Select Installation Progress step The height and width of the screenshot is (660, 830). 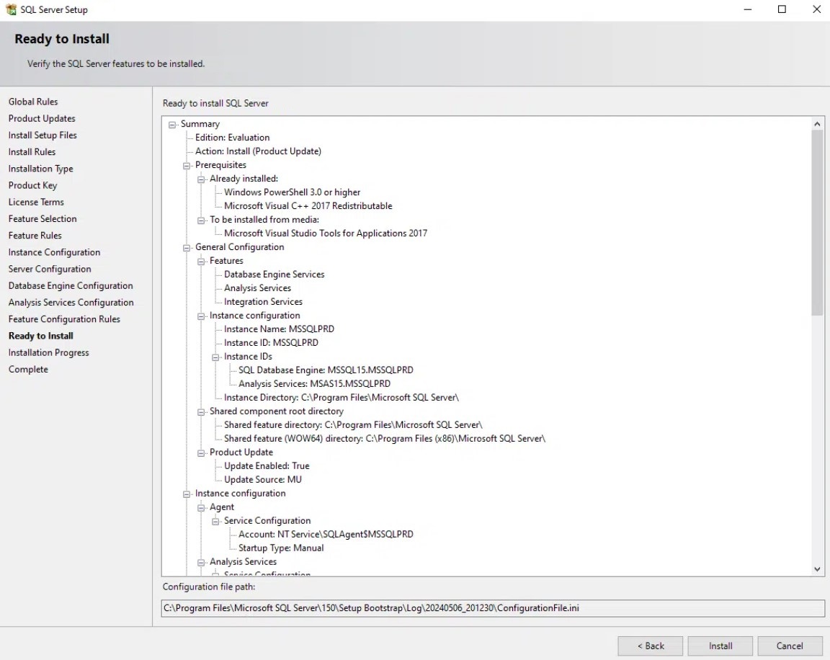click(49, 352)
